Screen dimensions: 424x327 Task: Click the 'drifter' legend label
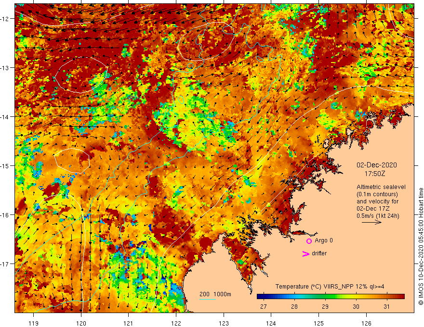(x=319, y=253)
